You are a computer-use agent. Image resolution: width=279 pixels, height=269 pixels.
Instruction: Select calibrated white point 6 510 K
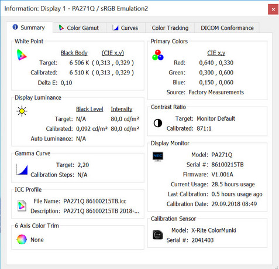point(79,73)
